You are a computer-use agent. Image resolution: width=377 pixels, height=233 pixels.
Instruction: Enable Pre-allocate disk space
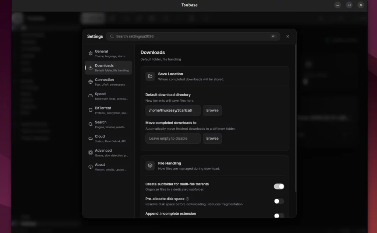pyautogui.click(x=279, y=201)
